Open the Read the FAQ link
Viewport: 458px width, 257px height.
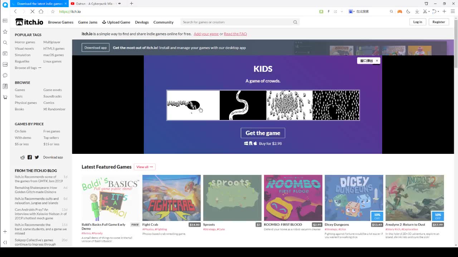[x=235, y=34]
